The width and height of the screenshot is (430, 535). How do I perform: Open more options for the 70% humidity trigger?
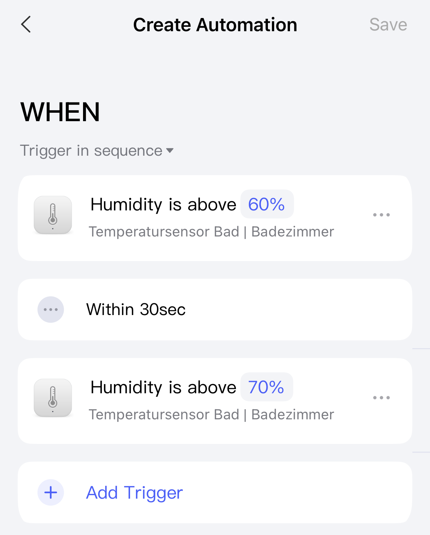coord(381,398)
